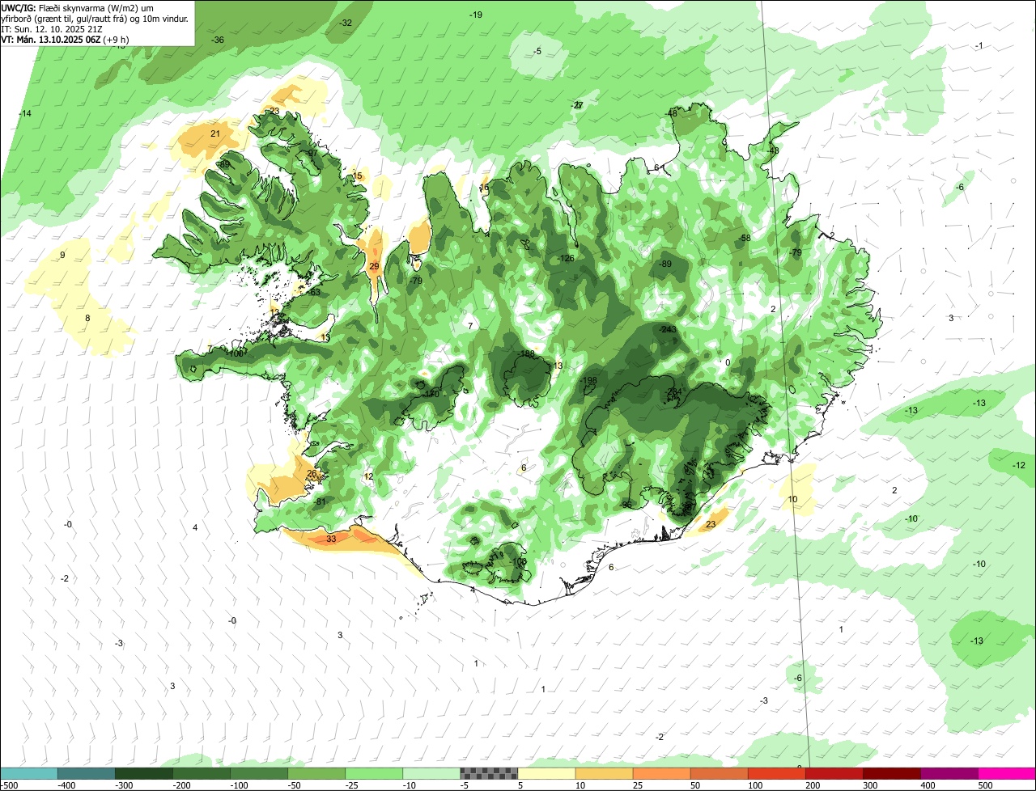Click the '12' value in southwest Iceland
The image size is (1036, 791).
[x=369, y=476]
